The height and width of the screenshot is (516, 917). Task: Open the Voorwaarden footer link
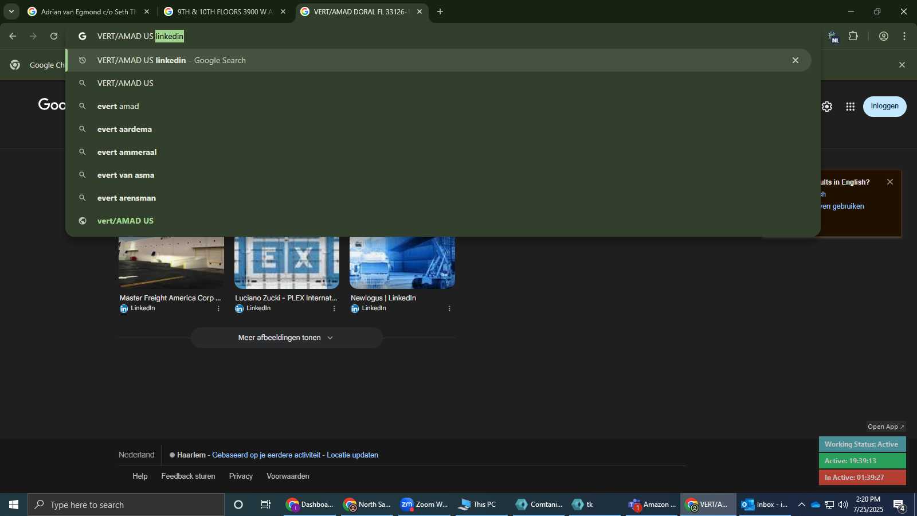[288, 476]
